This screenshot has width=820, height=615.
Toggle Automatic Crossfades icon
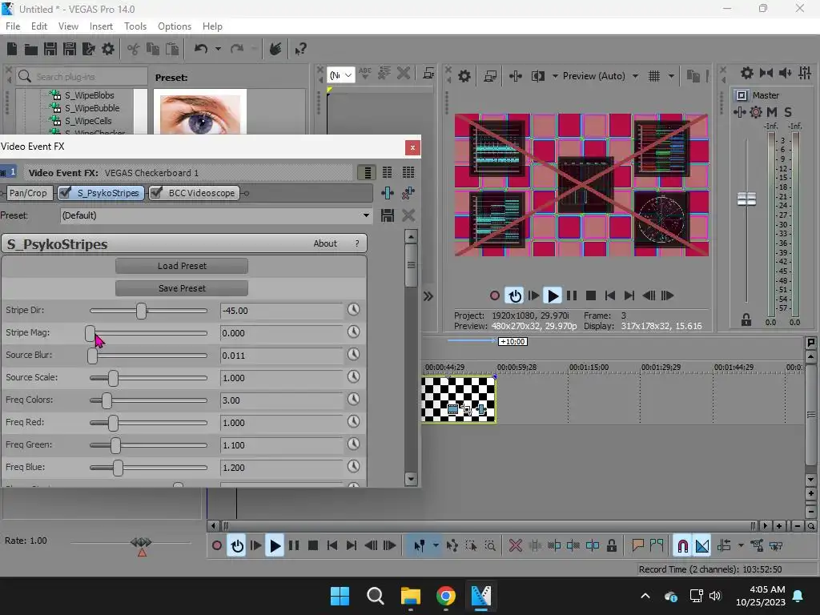(702, 546)
